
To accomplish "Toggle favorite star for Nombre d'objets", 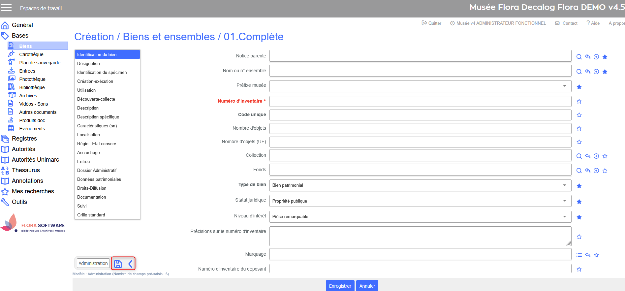I will click(579, 128).
